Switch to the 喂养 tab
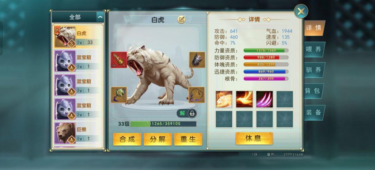375x170 pixels. (314, 50)
